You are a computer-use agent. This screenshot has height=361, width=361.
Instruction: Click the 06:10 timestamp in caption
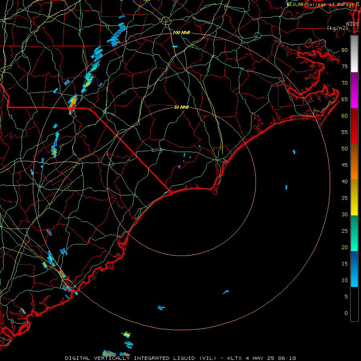click(x=287, y=358)
